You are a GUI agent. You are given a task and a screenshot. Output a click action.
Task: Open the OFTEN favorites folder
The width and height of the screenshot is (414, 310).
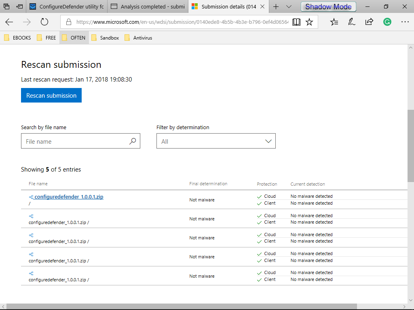[74, 38]
